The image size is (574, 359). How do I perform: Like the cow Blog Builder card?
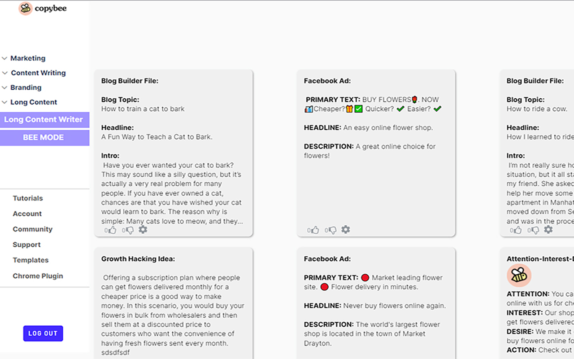click(517, 230)
